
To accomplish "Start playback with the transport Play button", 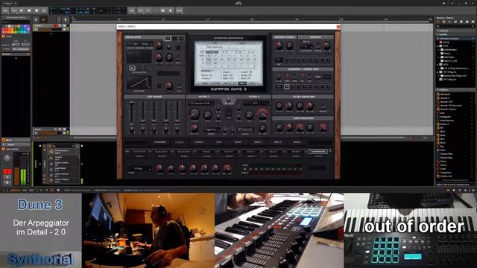I will tap(22, 10).
